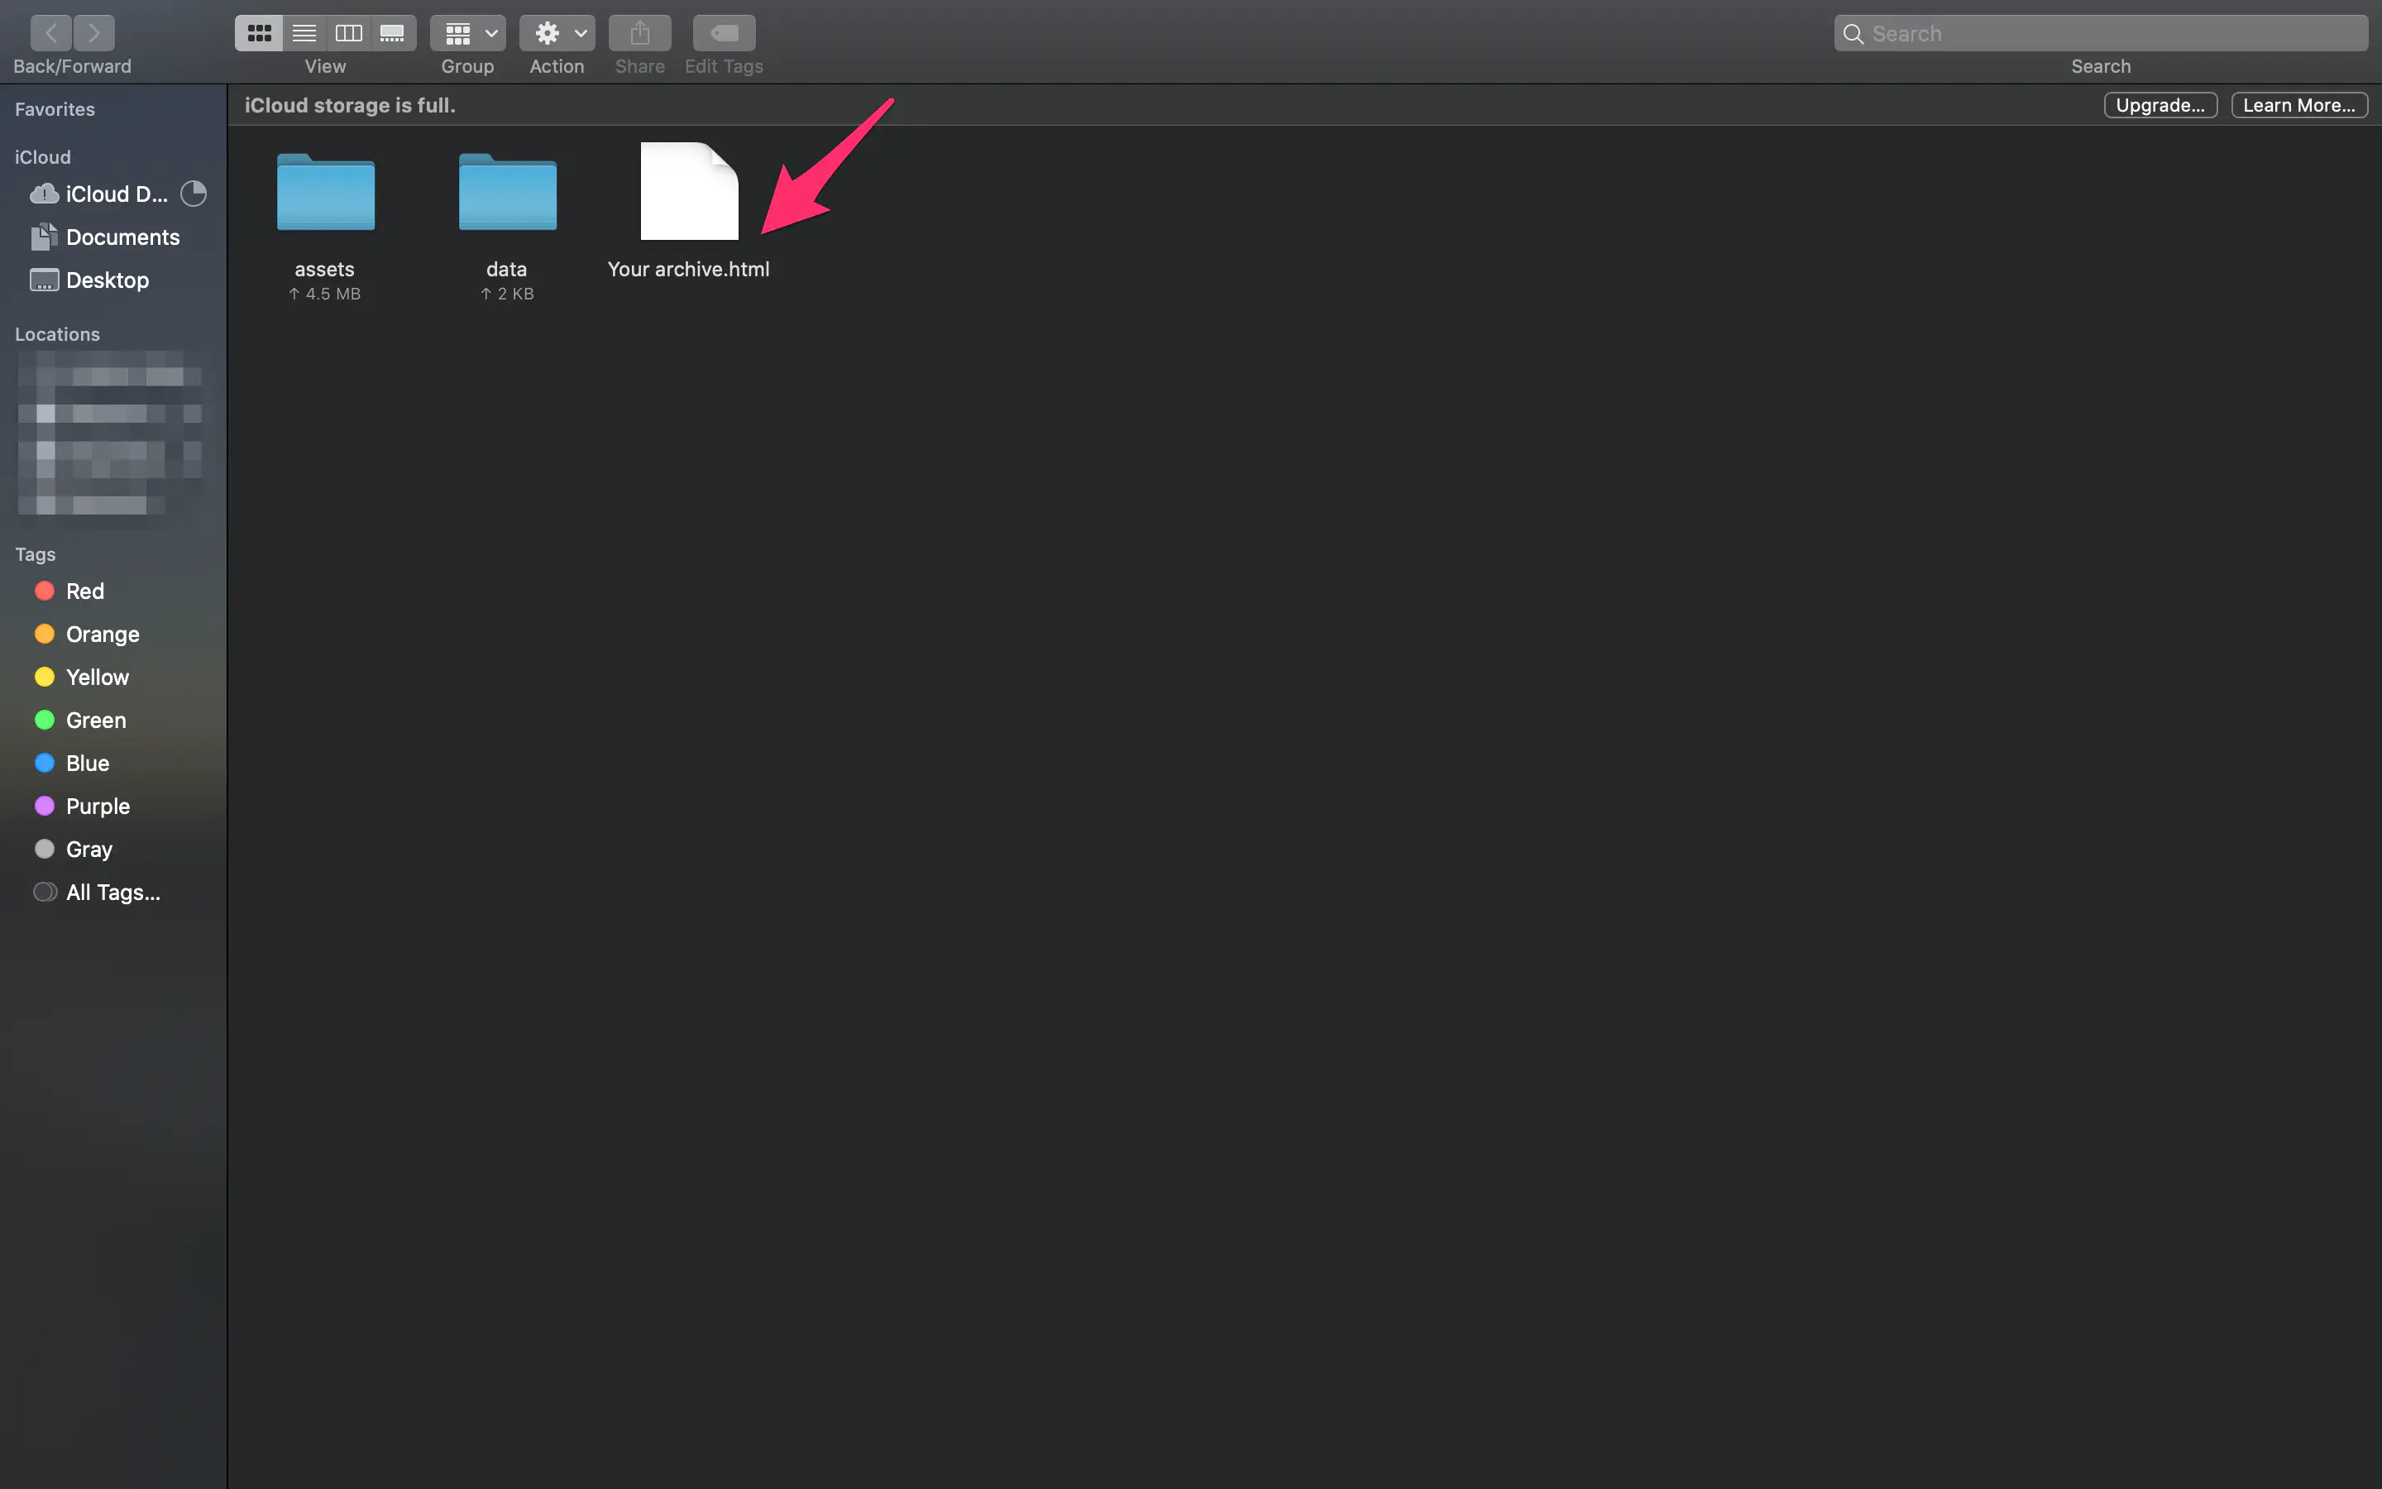Select the Green tag color swatch

pyautogui.click(x=43, y=719)
